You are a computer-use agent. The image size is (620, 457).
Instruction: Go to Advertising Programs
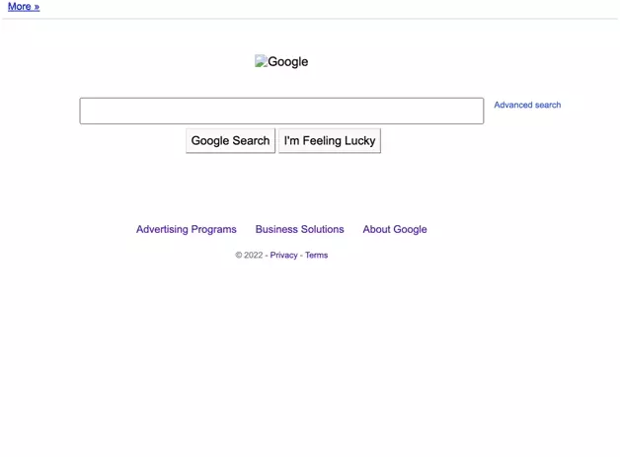point(187,229)
